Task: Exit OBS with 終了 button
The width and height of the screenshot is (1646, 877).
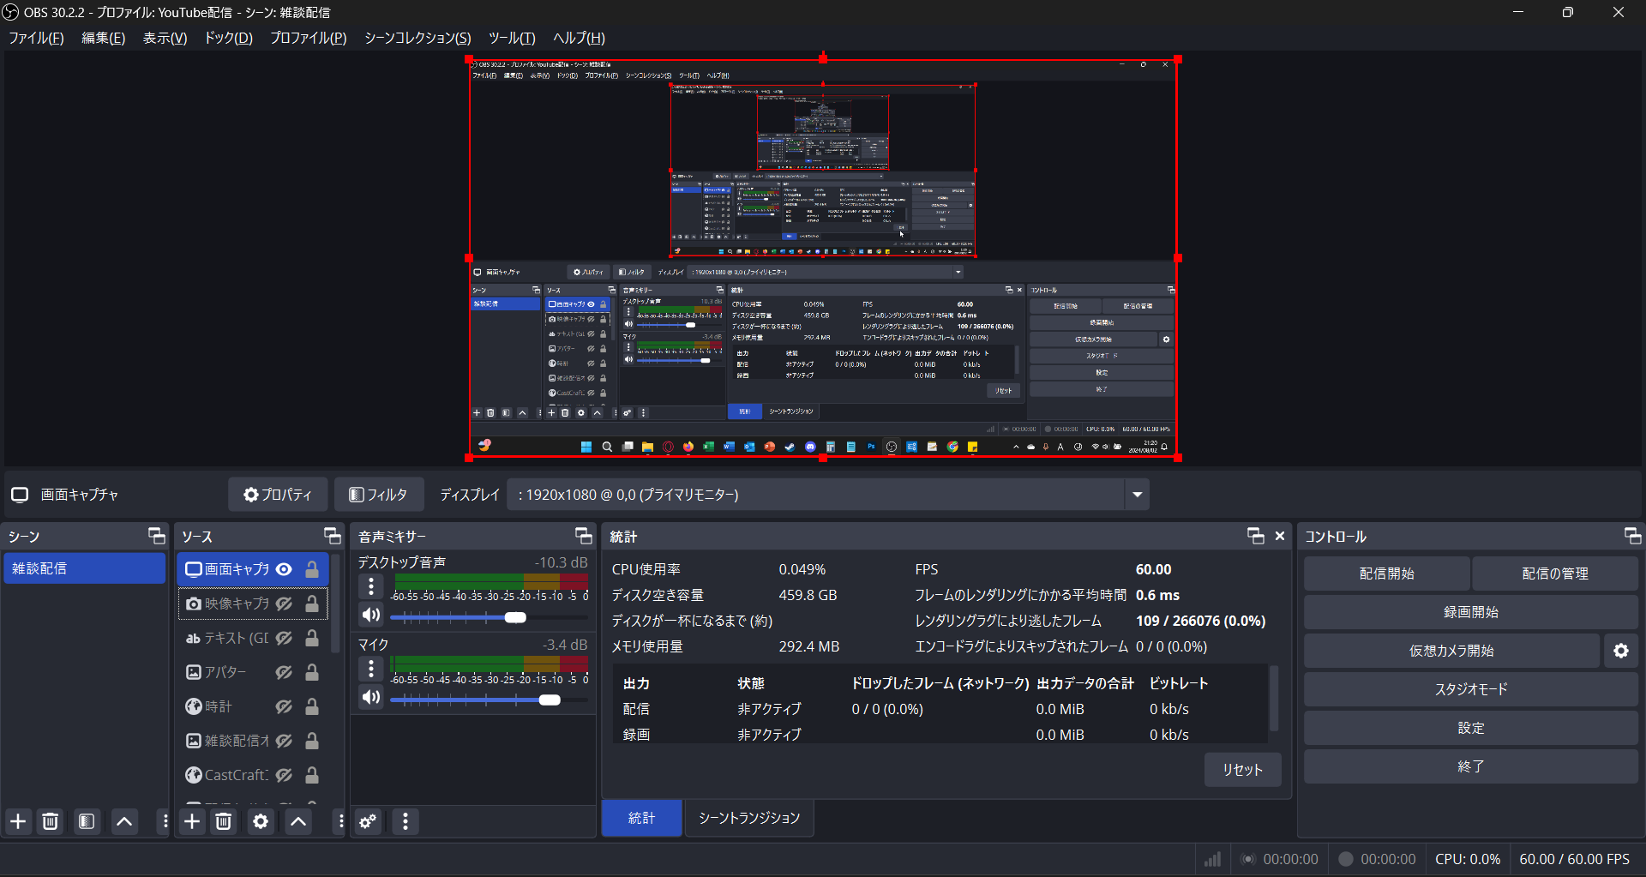Action: pos(1471,766)
